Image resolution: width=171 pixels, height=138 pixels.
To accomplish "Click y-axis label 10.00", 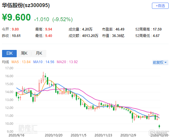I will 9,124.
